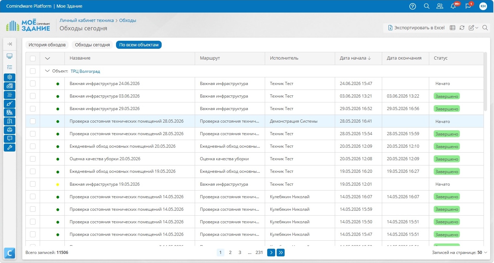The height and width of the screenshot is (263, 494).
Task: Open the KH user profile avatar
Action: (x=483, y=6)
